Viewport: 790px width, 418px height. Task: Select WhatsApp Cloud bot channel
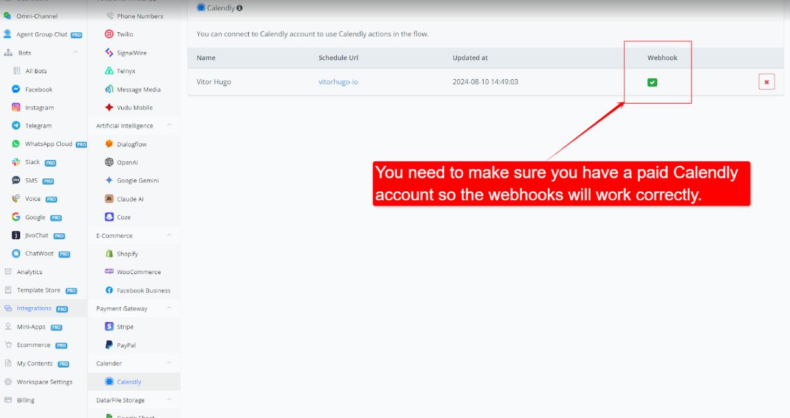(48, 144)
